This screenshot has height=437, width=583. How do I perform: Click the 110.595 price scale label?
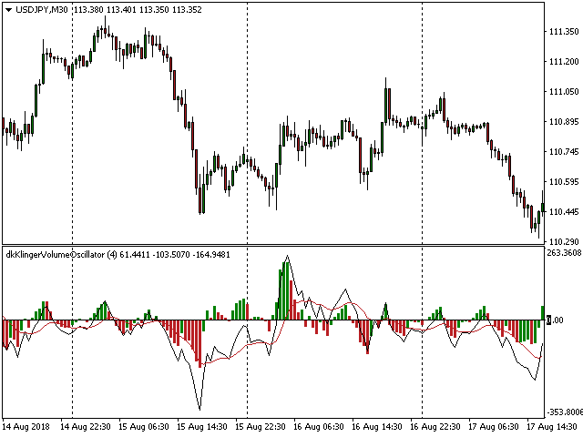coord(564,182)
